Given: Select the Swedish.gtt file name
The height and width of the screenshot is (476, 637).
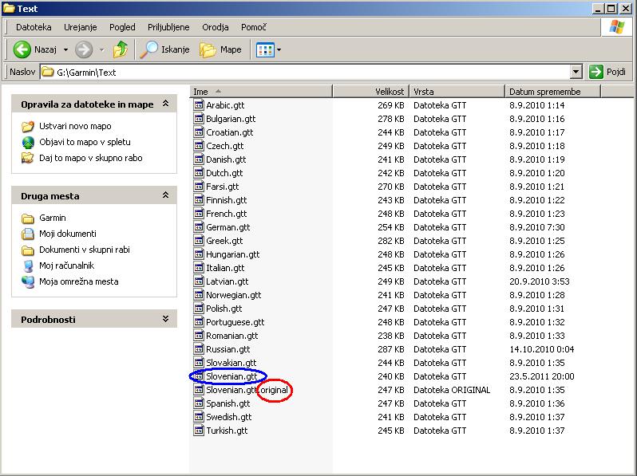Looking at the screenshot, I should click(229, 417).
